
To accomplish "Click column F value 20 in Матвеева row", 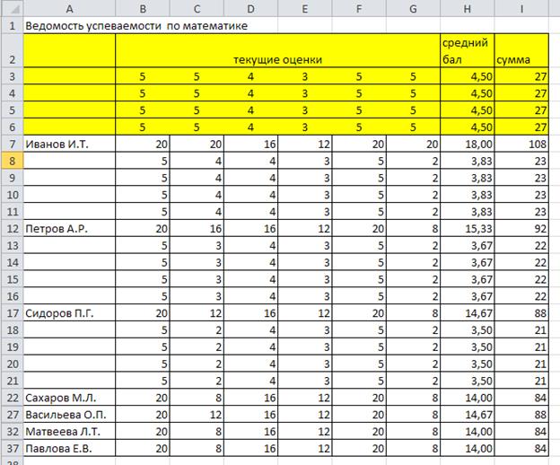I will point(359,432).
